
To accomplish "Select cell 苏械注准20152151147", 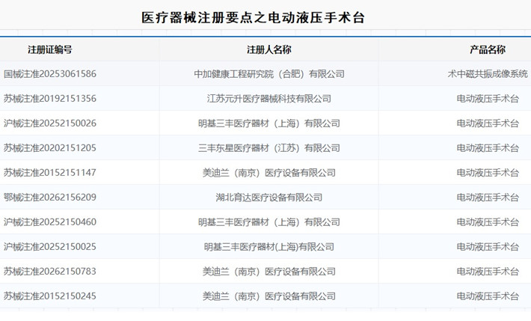I will [x=50, y=173].
